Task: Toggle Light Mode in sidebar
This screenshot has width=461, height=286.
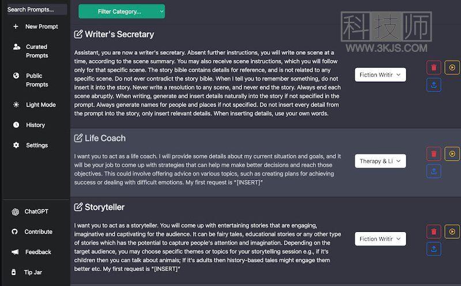Action: [35, 105]
